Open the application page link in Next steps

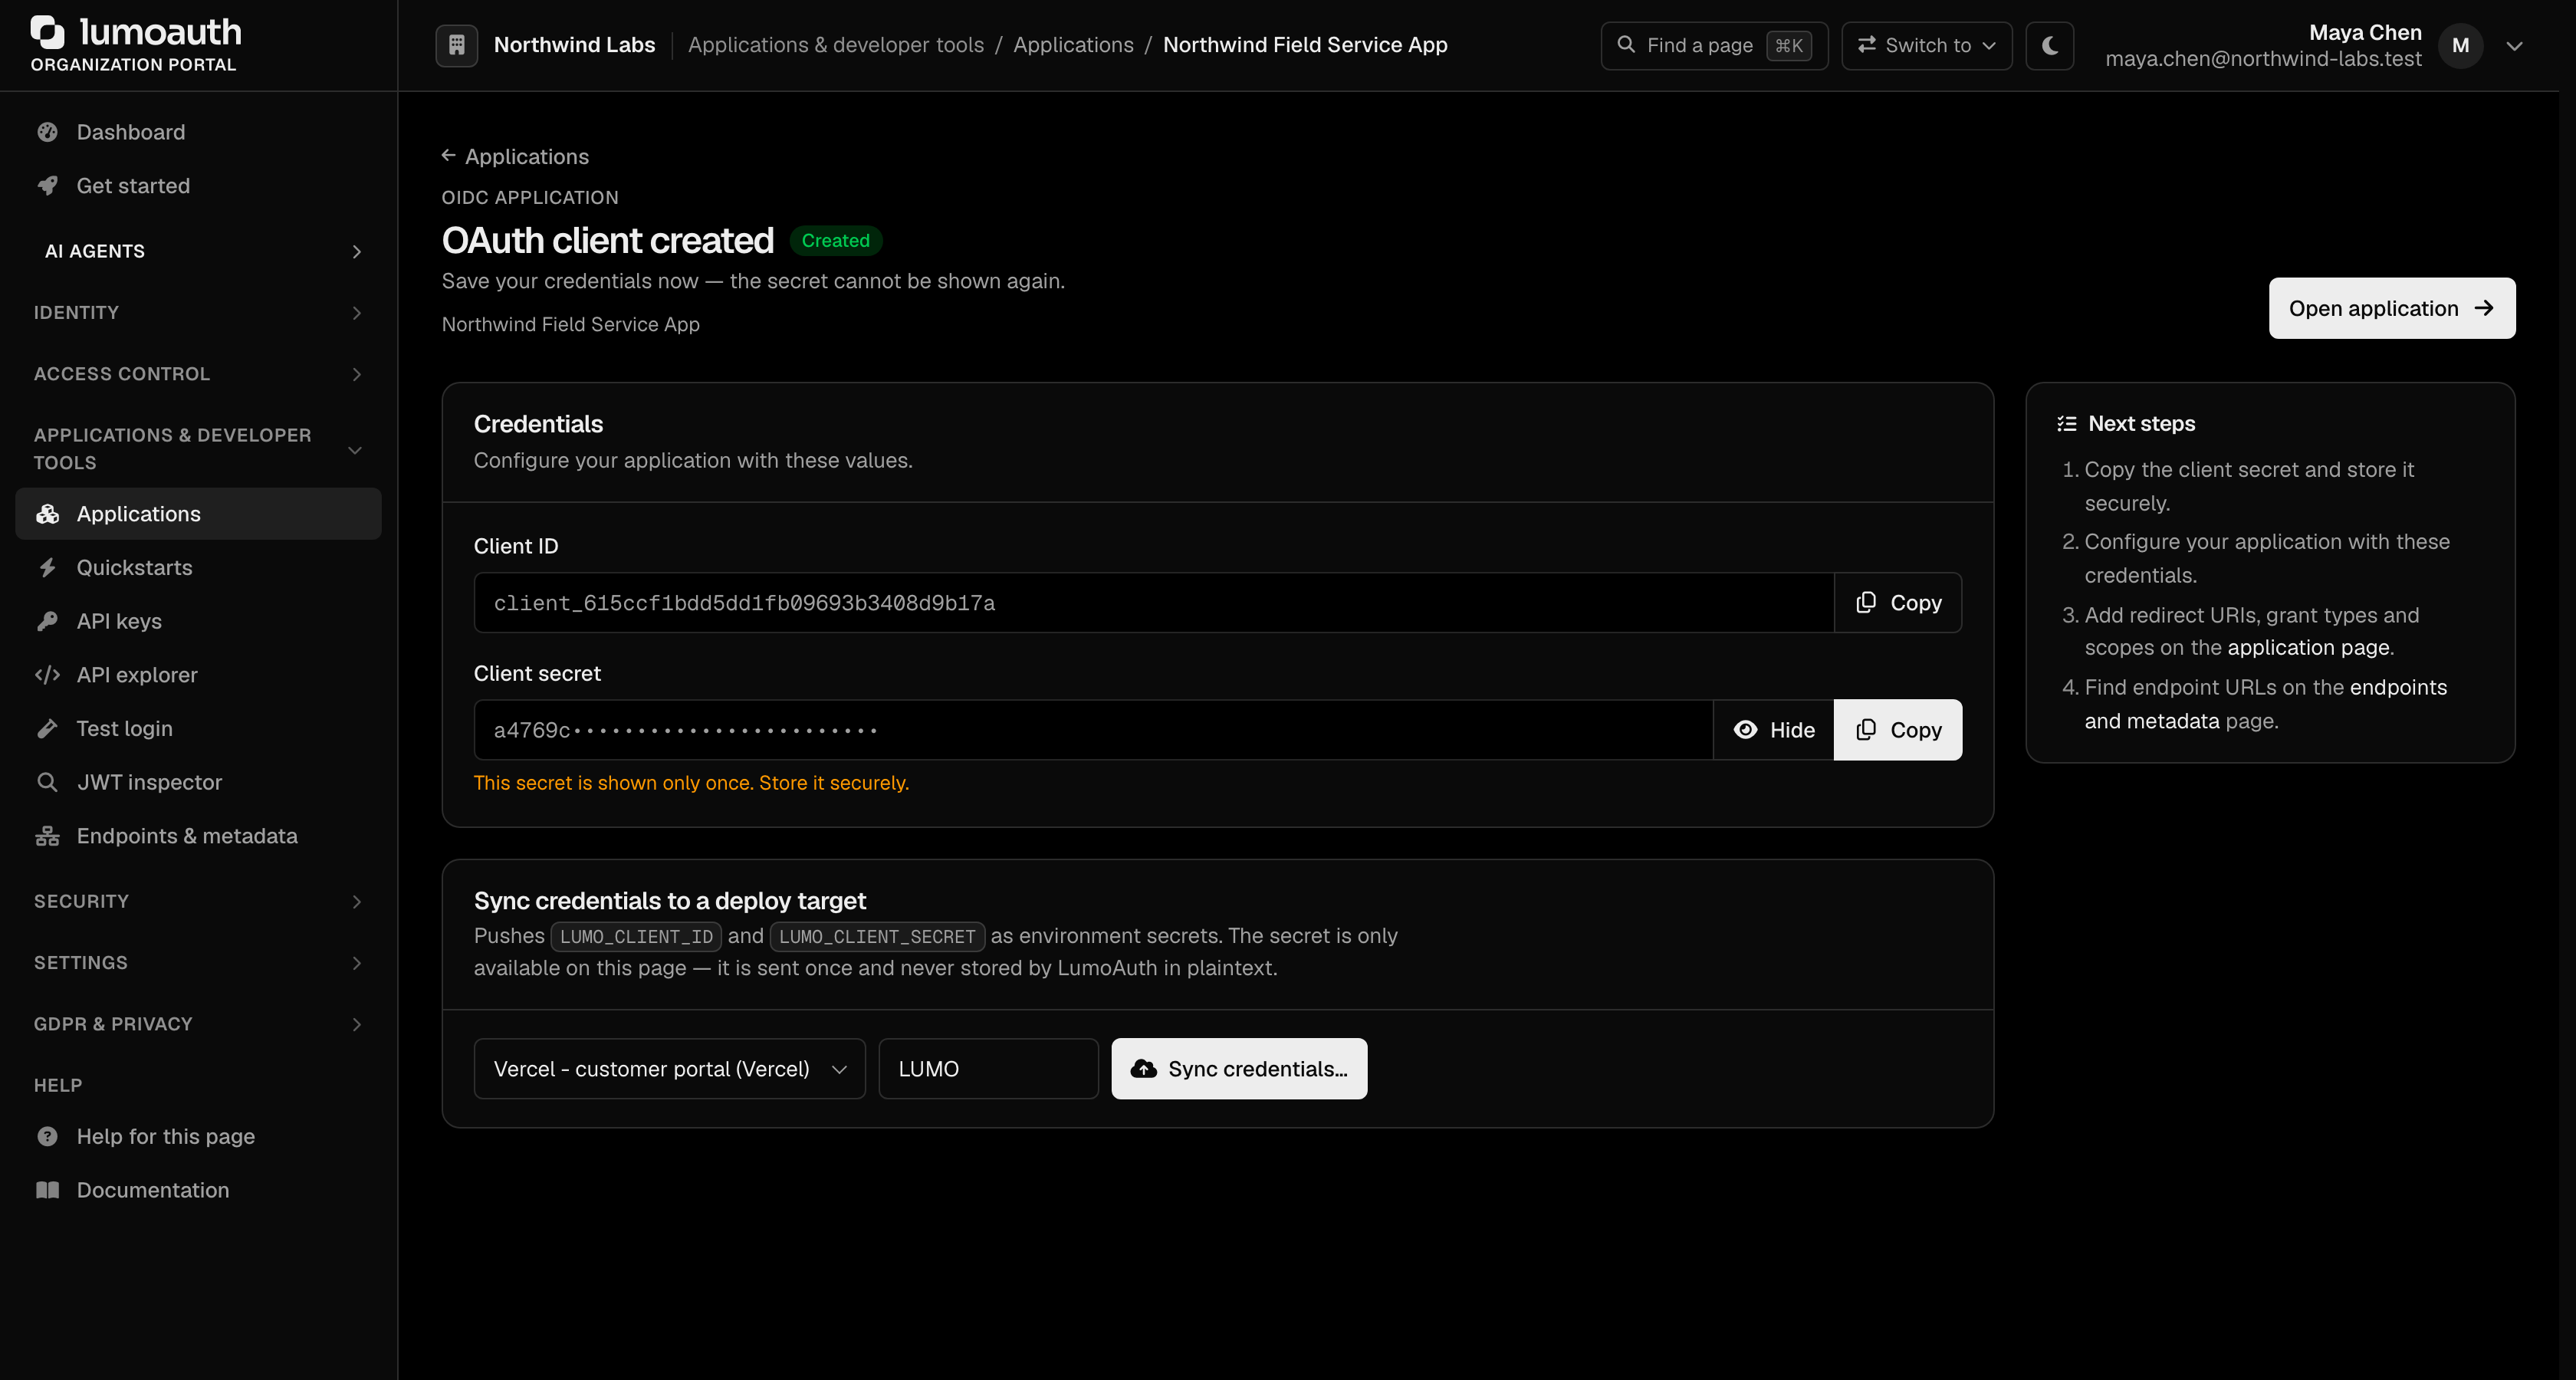click(x=2309, y=648)
